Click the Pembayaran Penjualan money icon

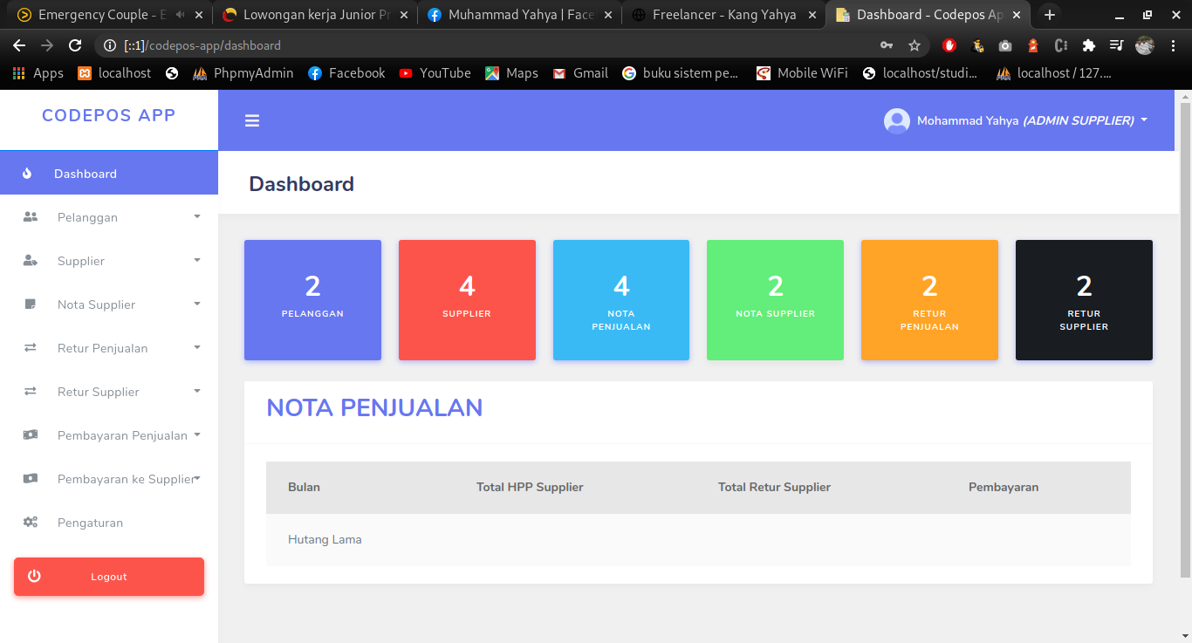(31, 435)
